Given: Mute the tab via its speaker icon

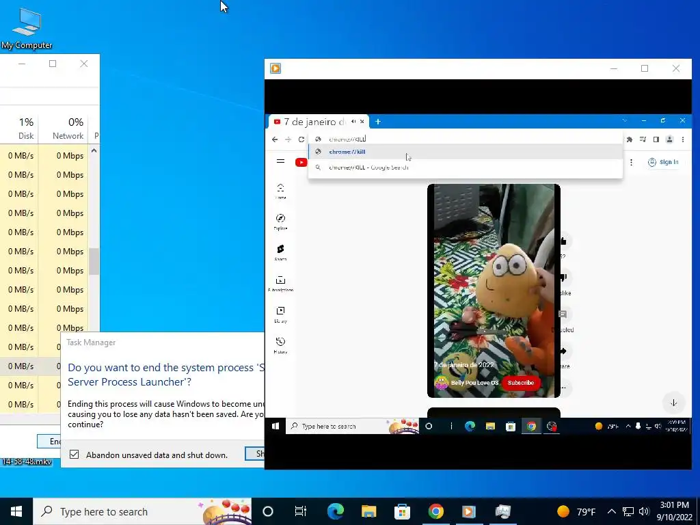Looking at the screenshot, I should pyautogui.click(x=353, y=122).
